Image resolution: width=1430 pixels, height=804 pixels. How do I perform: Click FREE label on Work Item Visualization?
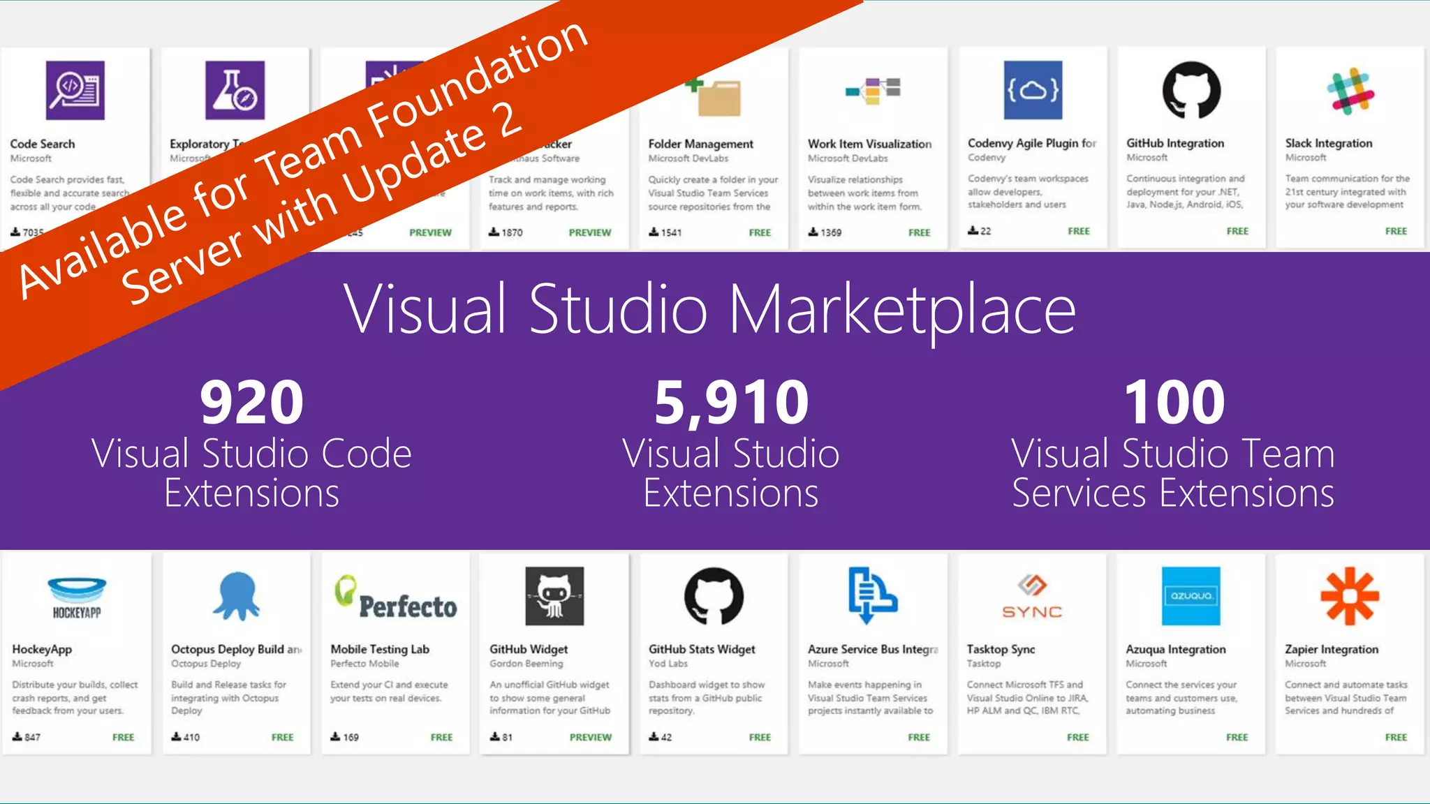(x=920, y=232)
